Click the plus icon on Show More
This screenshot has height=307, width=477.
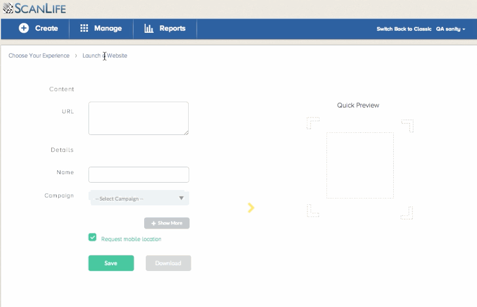[x=153, y=223]
